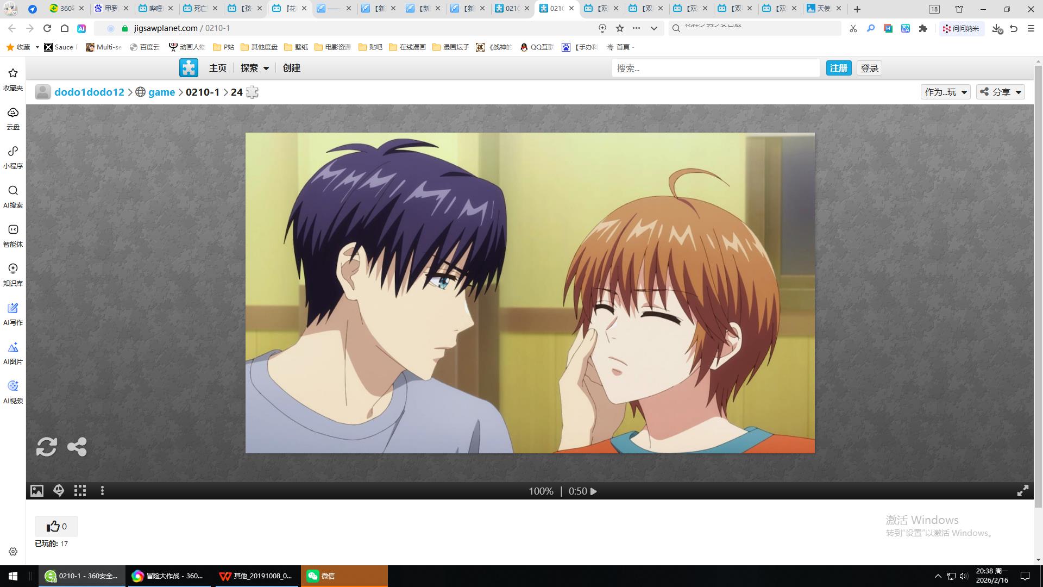1043x587 pixels.
Task: Click the fullscreen expand icon
Action: [x=1022, y=491]
